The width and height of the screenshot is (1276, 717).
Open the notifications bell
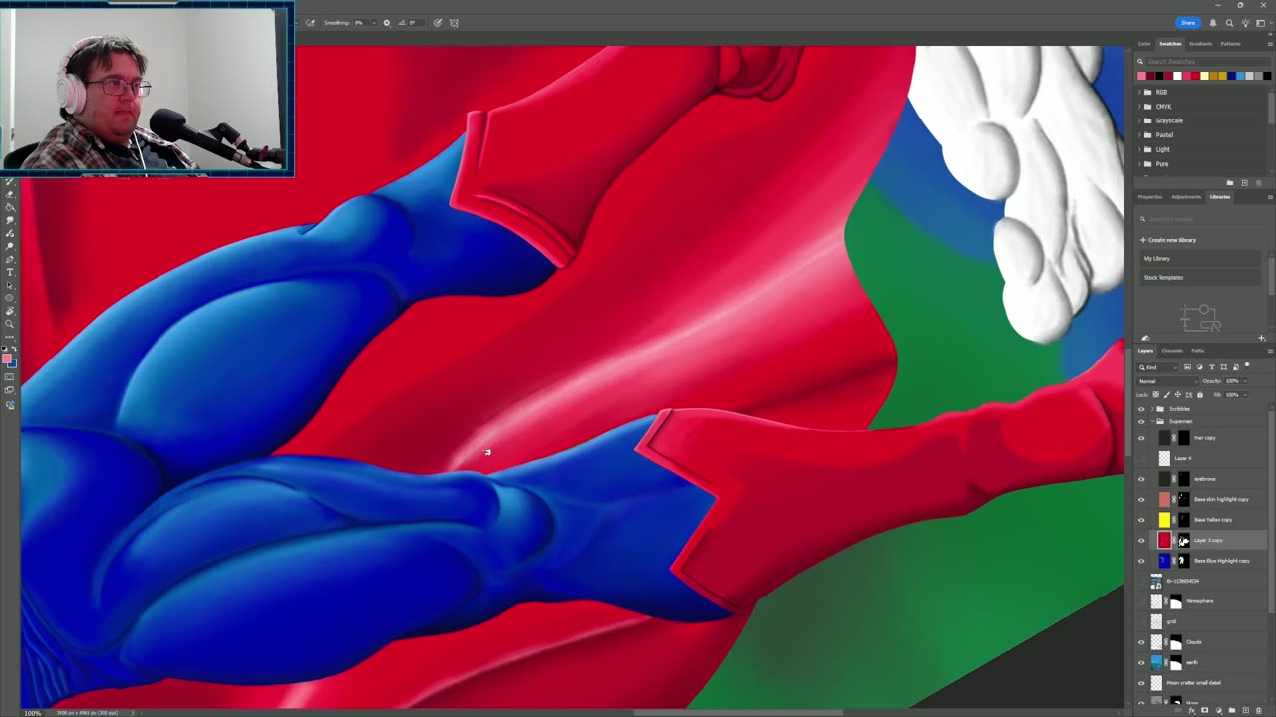[1213, 23]
